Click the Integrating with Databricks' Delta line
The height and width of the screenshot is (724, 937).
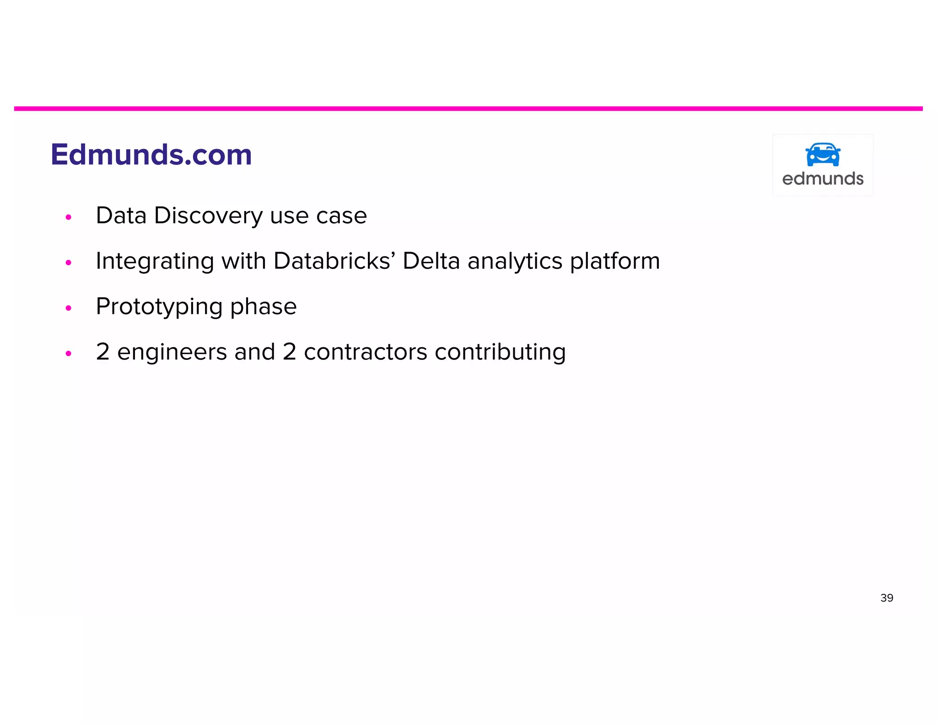(x=378, y=261)
